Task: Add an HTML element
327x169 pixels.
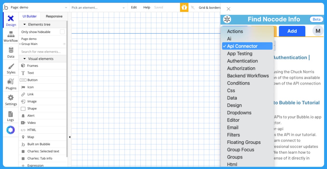Action: pos(42,130)
